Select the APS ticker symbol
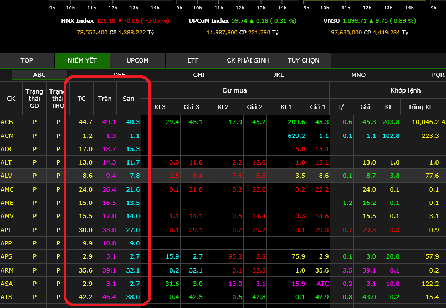446x308 pixels. (7, 256)
